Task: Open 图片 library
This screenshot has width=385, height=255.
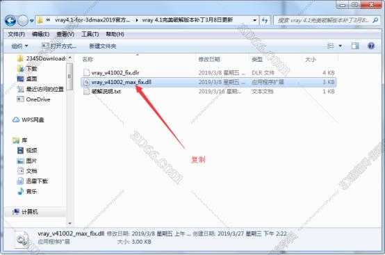Action: (31, 161)
